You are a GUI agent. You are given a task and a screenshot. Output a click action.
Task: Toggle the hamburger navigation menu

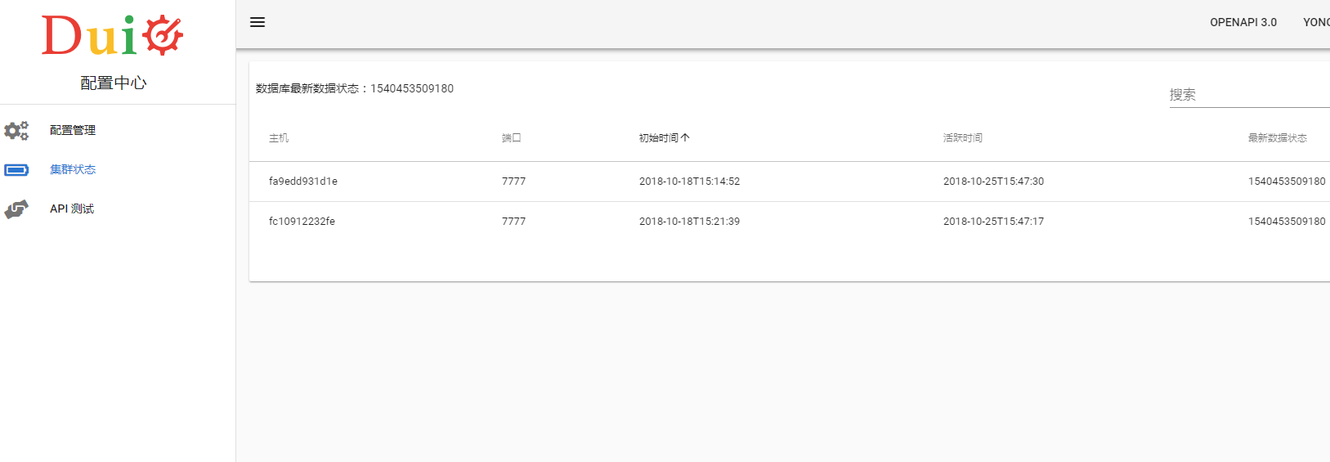coord(257,22)
